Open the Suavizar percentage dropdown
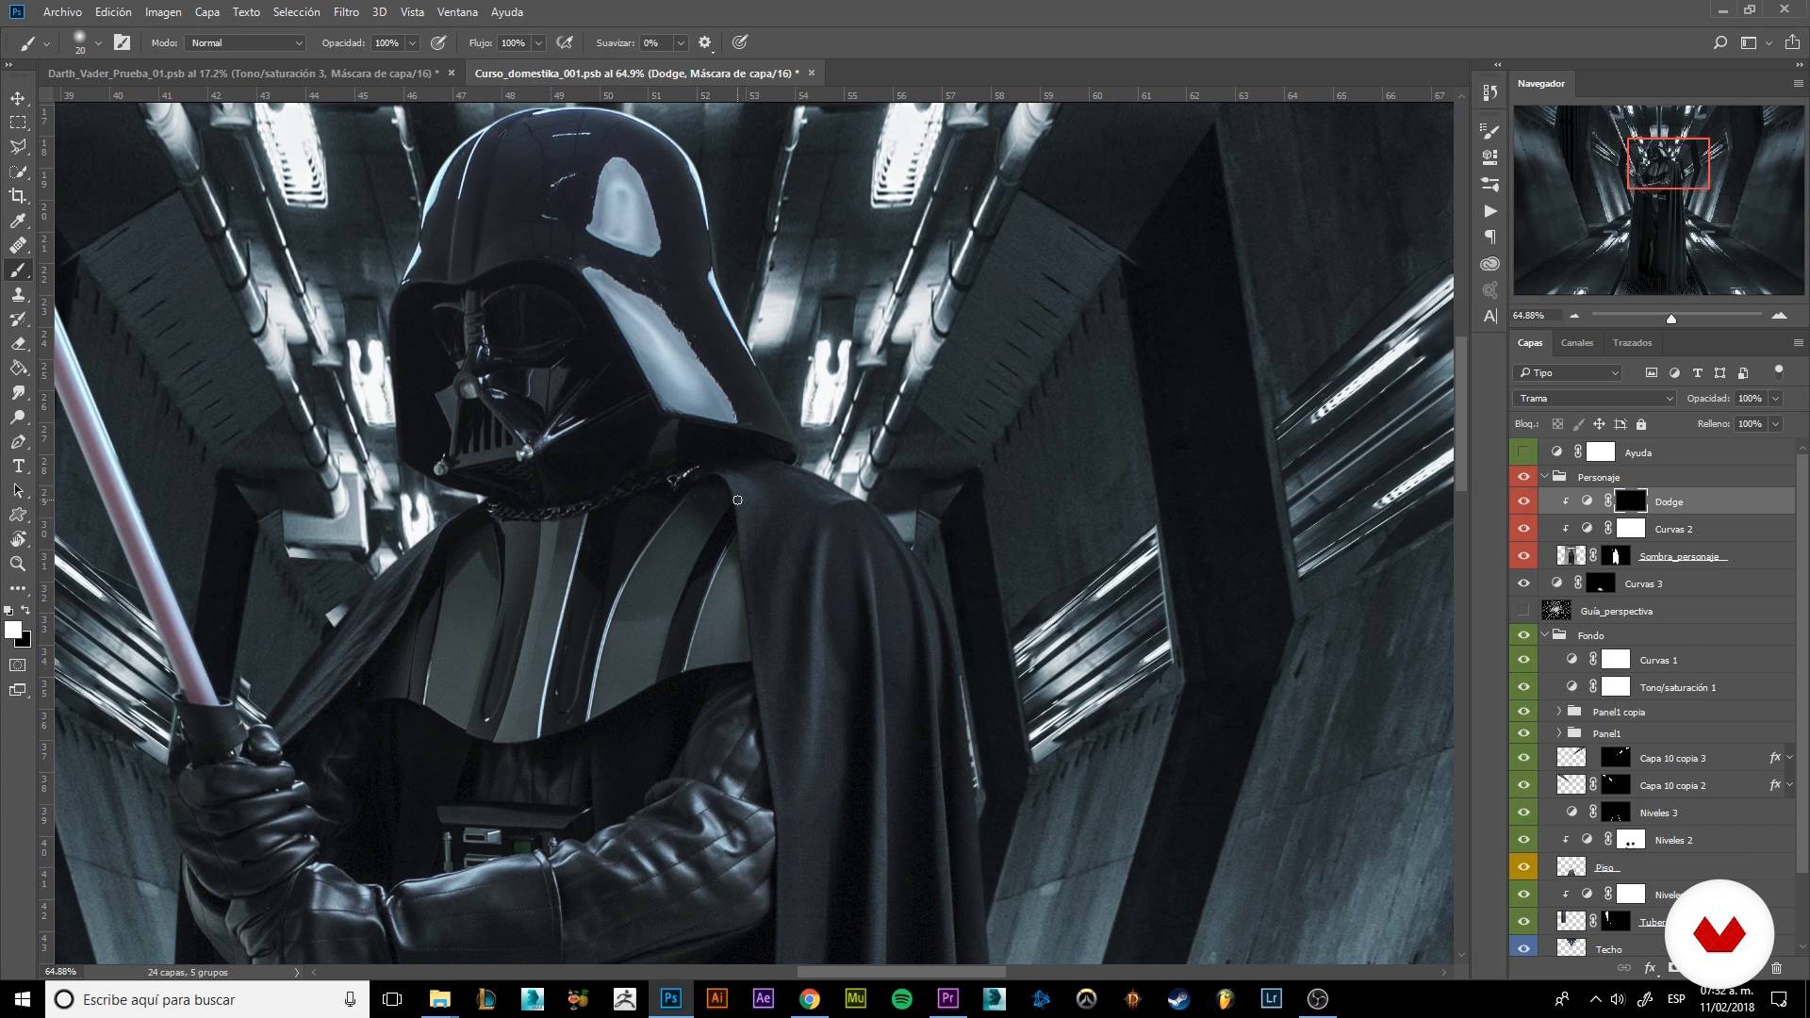The image size is (1810, 1018). [x=680, y=42]
